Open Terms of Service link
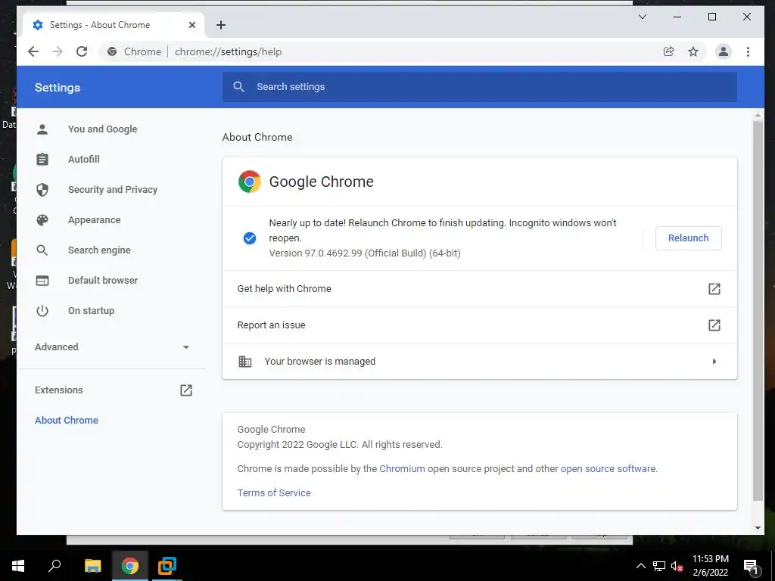Viewport: 775px width, 581px height. coord(274,493)
